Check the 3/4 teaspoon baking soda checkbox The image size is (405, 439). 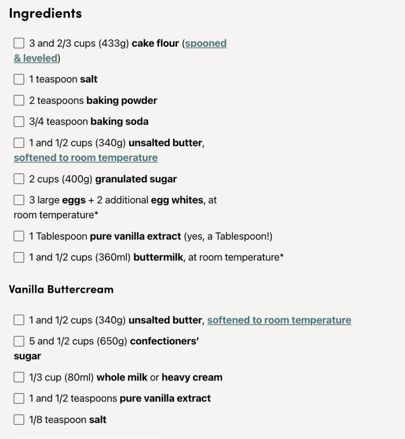coord(19,121)
